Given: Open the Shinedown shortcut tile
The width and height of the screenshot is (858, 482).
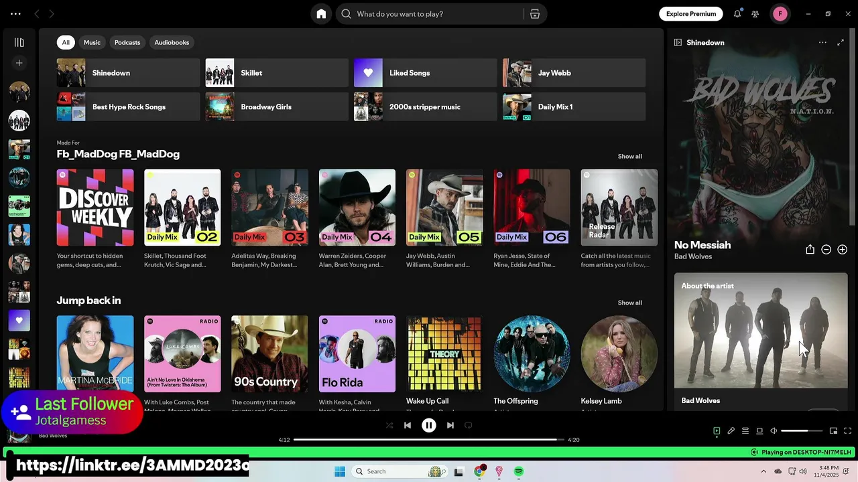Looking at the screenshot, I should [128, 73].
